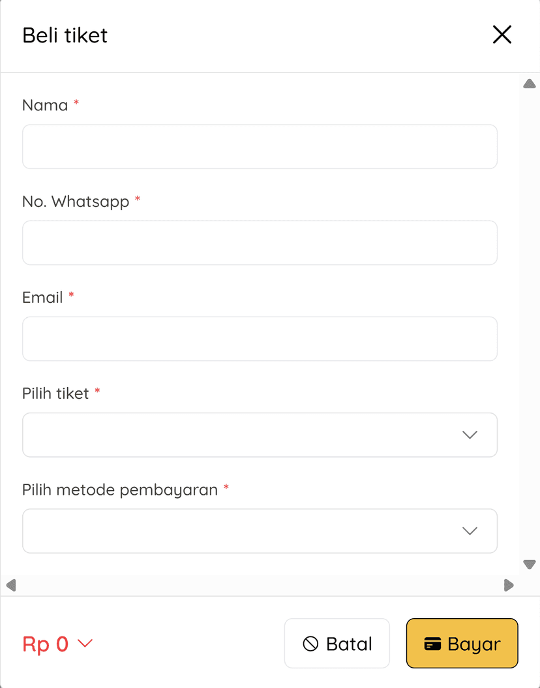Open the Pilih metode pembayaran dropdown
This screenshot has width=540, height=688.
pyautogui.click(x=260, y=531)
